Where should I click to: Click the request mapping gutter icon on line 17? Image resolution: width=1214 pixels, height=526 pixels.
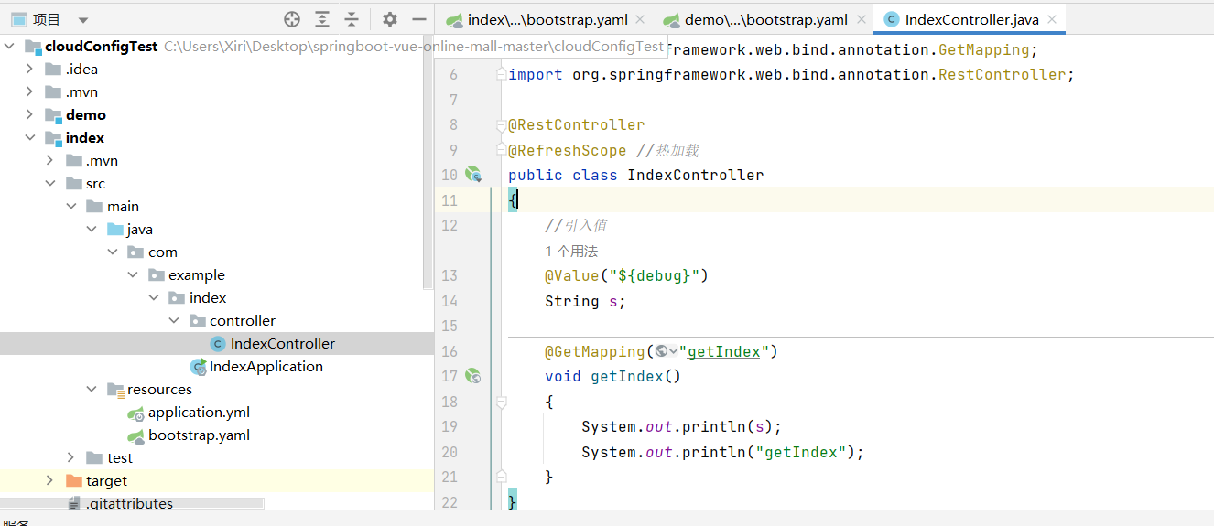[473, 375]
